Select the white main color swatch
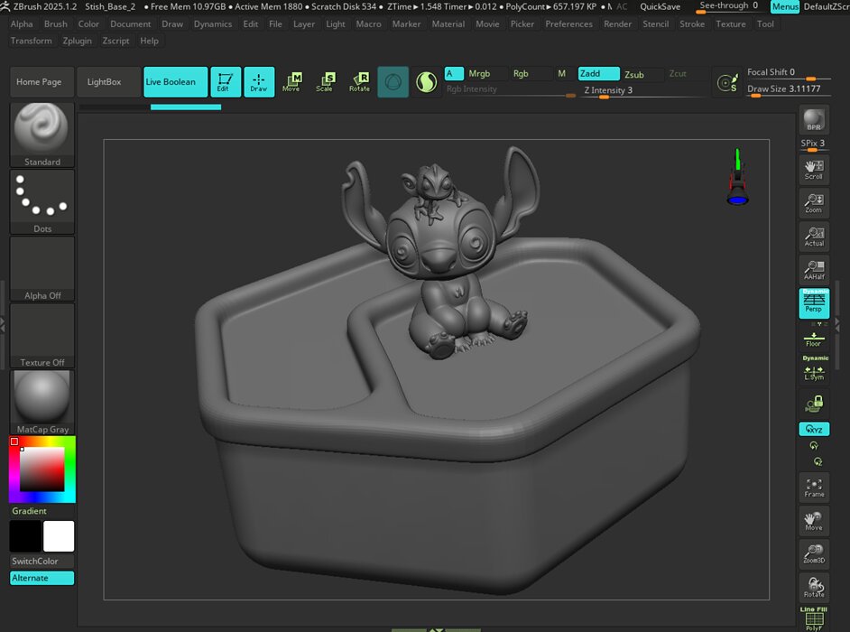 click(x=59, y=536)
